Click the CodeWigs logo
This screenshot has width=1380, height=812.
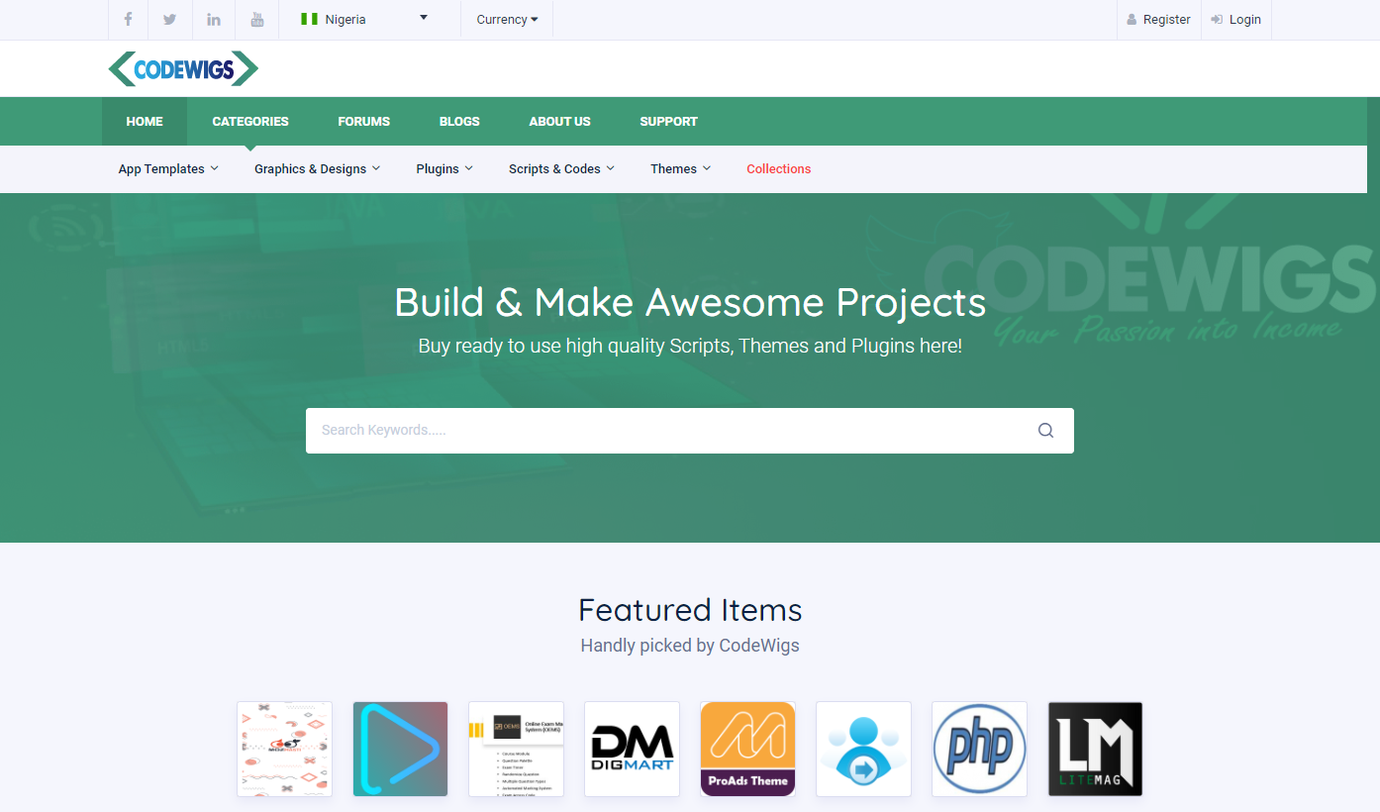pyautogui.click(x=183, y=69)
